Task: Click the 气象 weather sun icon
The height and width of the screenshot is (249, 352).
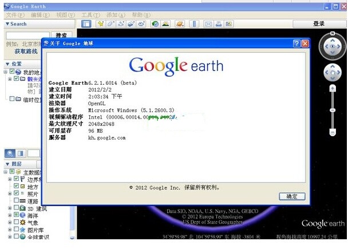Action: (x=22, y=222)
